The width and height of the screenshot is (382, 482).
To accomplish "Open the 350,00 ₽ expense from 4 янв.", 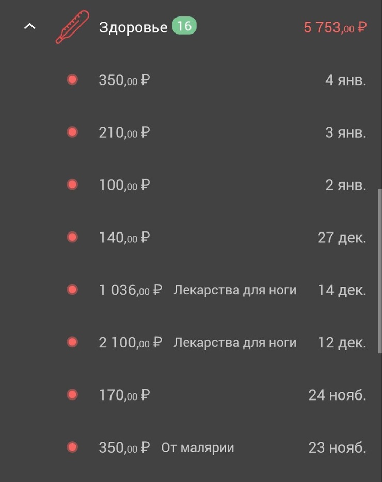I will [x=191, y=80].
